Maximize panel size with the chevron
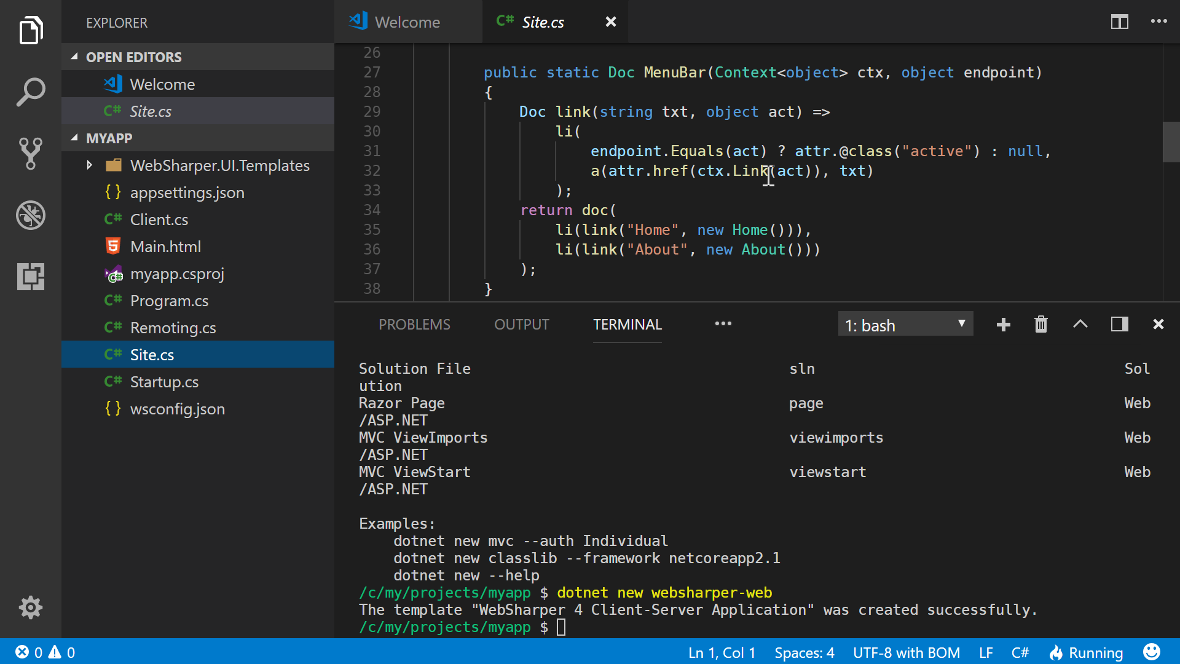1180x664 pixels. coord(1080,325)
